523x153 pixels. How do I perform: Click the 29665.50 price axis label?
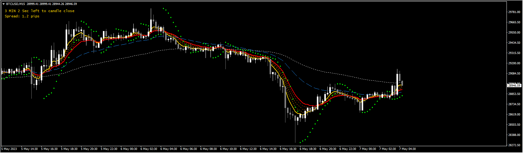[514, 22]
